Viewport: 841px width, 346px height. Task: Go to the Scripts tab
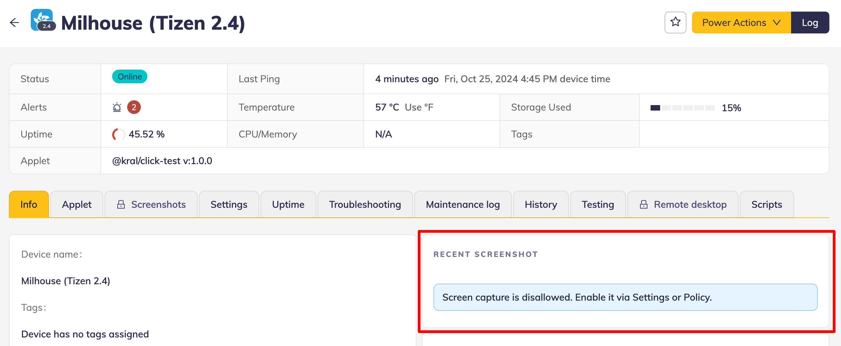(766, 204)
